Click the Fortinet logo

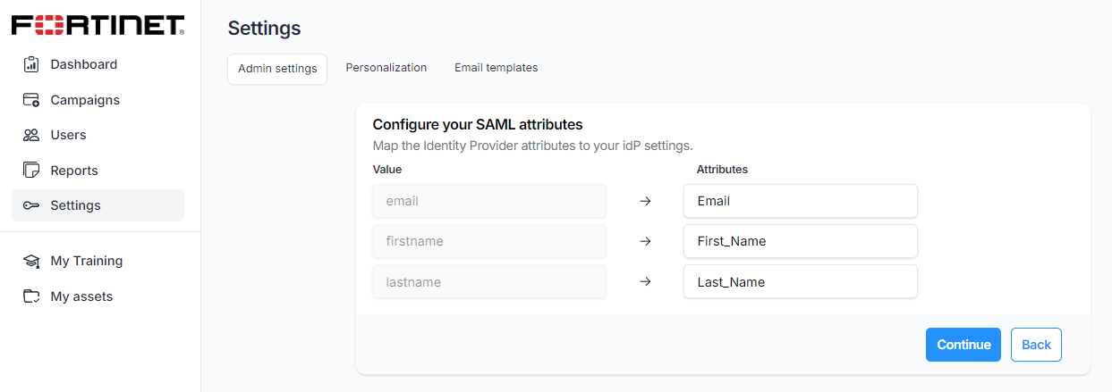pos(98,25)
